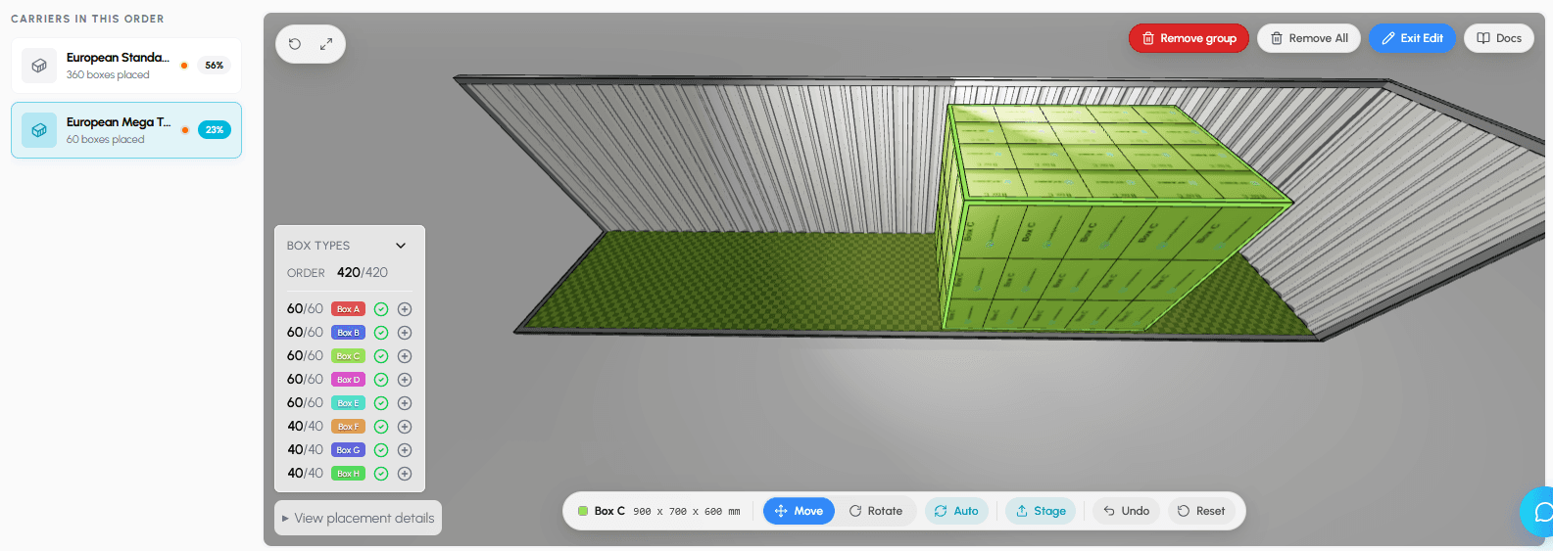Select the European Mega Trailer carrier card
The width and height of the screenshot is (1553, 551).
point(126,130)
